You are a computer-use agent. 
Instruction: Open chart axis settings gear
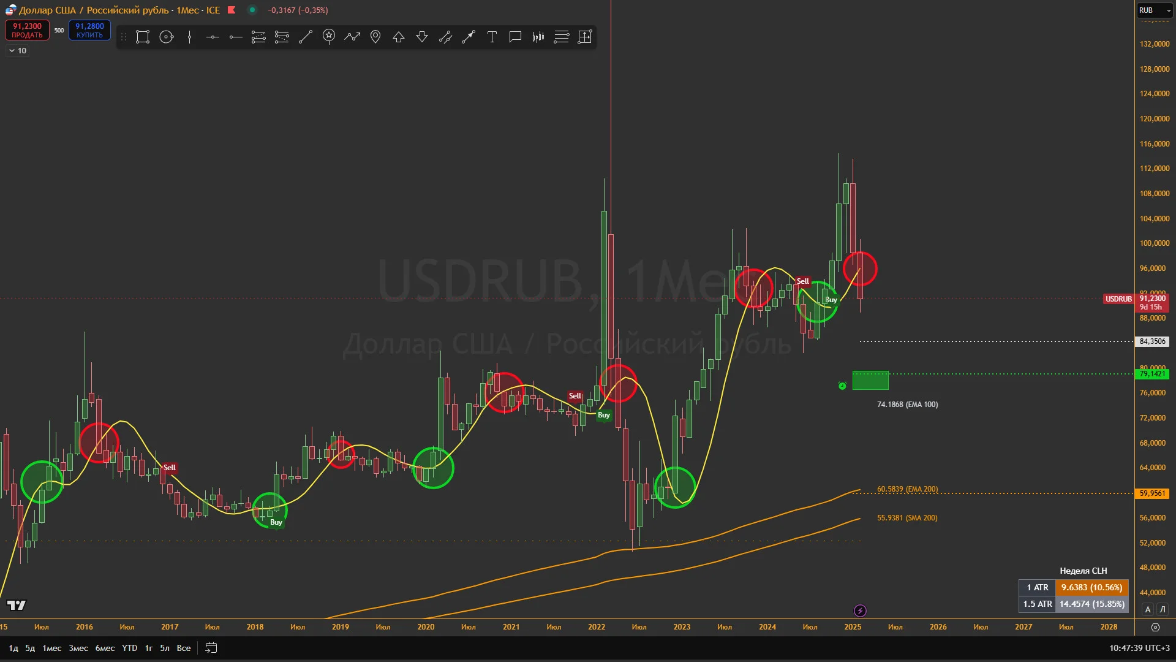tap(1155, 627)
